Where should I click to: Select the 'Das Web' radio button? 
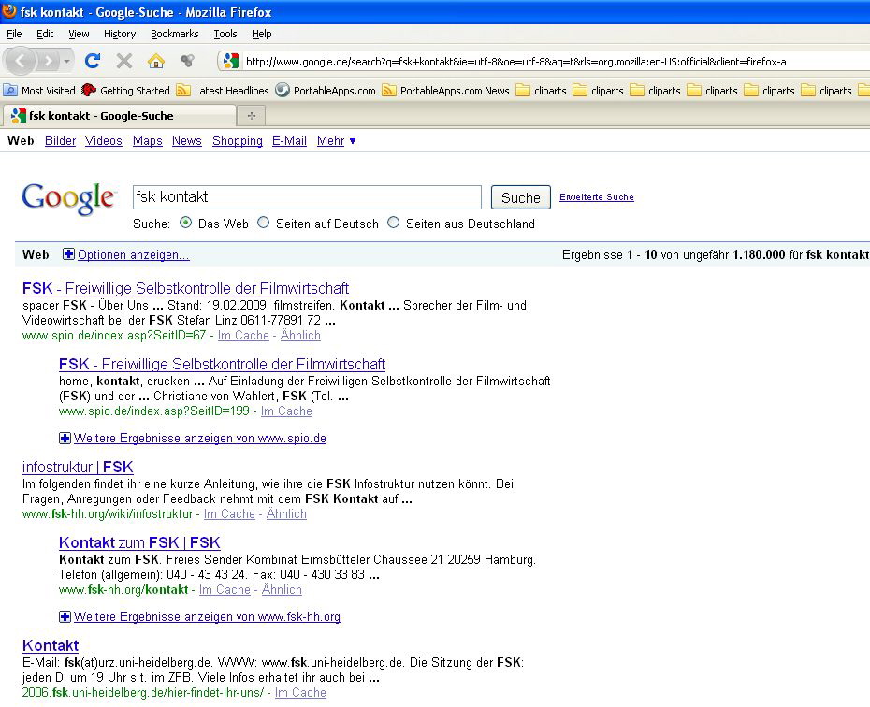185,223
